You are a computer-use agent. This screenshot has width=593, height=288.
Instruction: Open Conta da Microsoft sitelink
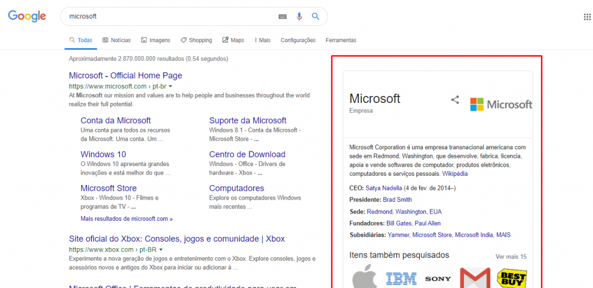[x=116, y=120]
